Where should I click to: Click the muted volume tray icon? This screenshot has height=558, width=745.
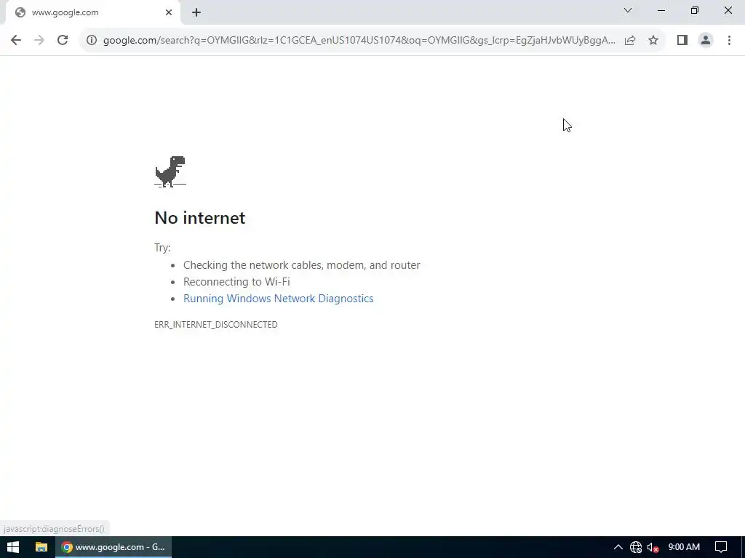(653, 547)
